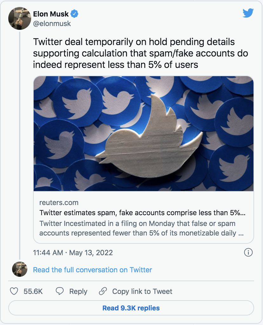Like the tweet with the heart icon
Screen dimensions: 263x325
[14, 291]
